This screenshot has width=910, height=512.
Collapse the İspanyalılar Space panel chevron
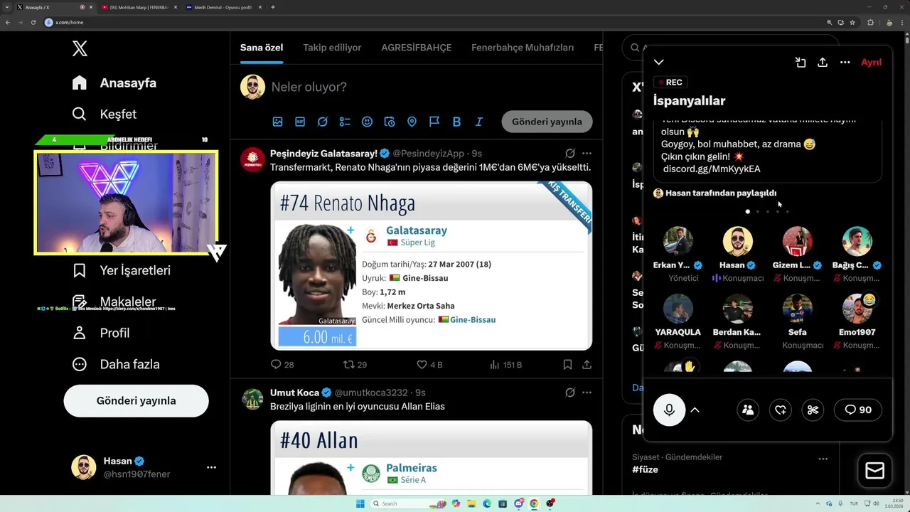[659, 63]
